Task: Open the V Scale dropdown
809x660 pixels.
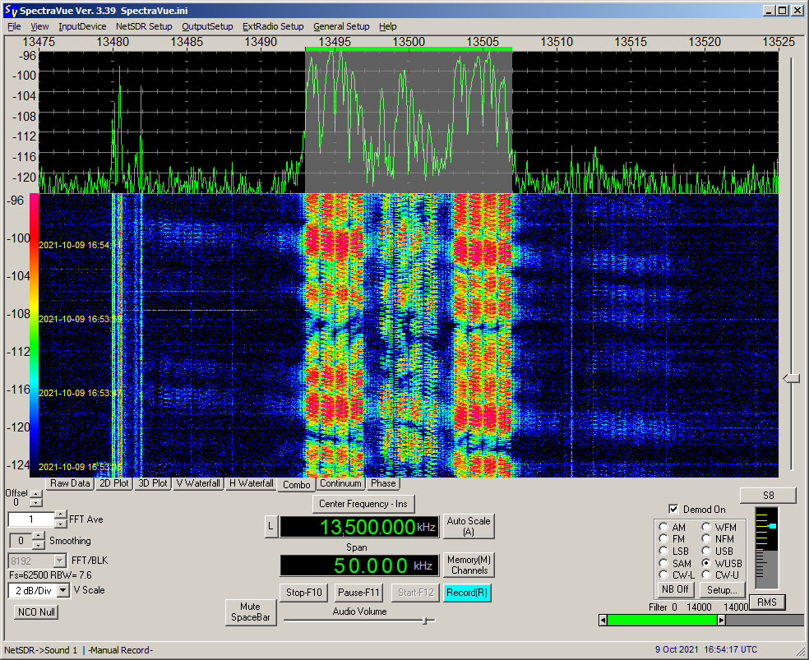Action: pyautogui.click(x=63, y=590)
